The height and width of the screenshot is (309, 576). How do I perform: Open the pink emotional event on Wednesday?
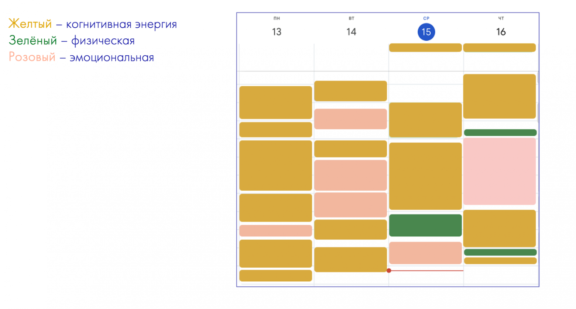pos(425,253)
